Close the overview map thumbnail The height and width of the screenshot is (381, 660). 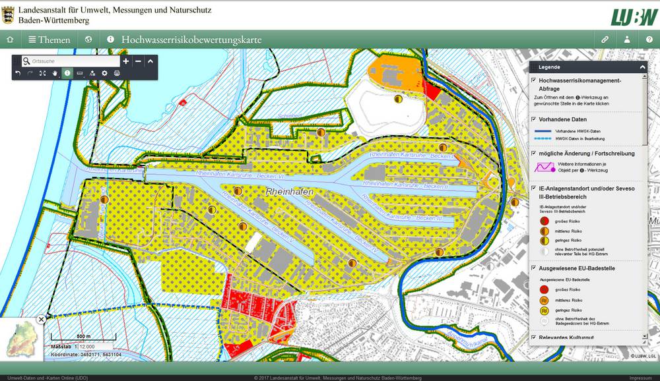[x=41, y=319]
